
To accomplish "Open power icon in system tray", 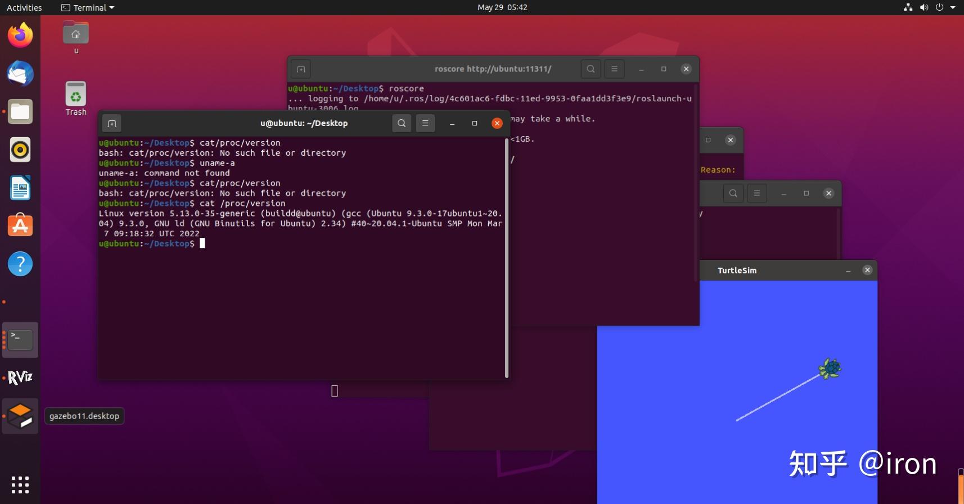I will (x=939, y=7).
